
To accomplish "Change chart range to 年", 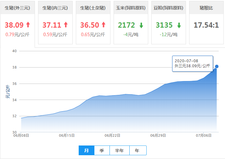I will point(137,151).
